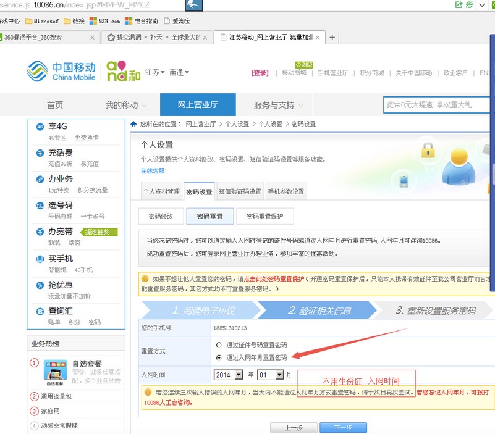Click the browser share icon in address bar

click(x=459, y=5)
